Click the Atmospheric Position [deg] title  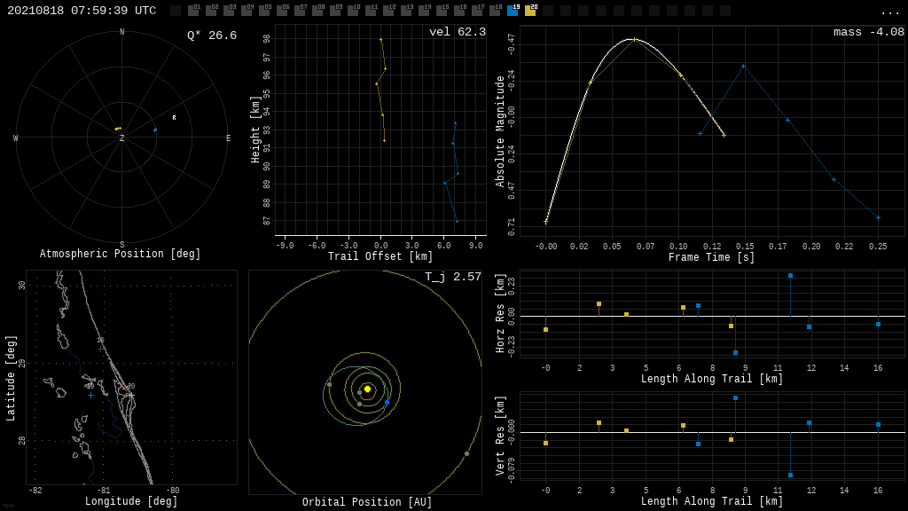(x=120, y=254)
